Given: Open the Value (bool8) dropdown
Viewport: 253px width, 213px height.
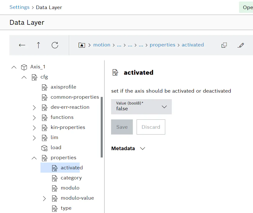Looking at the screenshot, I should point(141,107).
